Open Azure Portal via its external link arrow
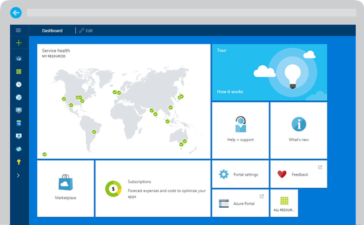Viewport: 364px width, 225px height. click(261, 196)
